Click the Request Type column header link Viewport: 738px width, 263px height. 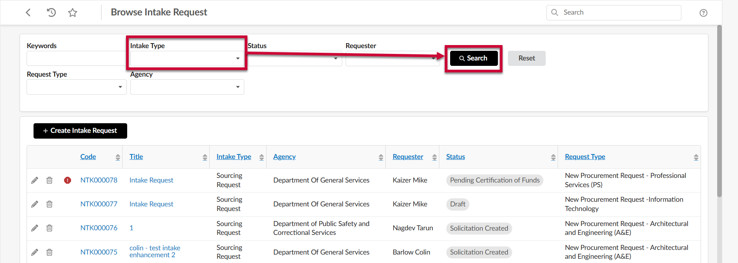click(585, 157)
